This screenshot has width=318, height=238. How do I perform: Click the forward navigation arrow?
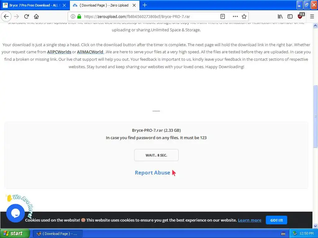16,16
